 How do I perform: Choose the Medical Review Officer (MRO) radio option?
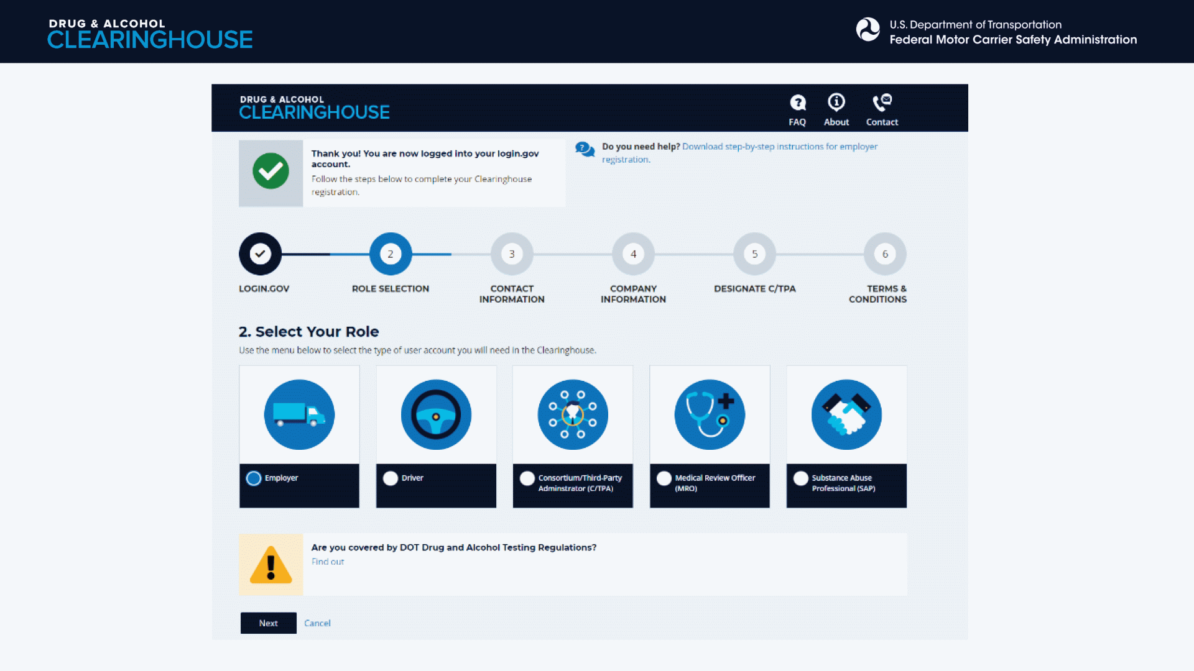click(664, 478)
